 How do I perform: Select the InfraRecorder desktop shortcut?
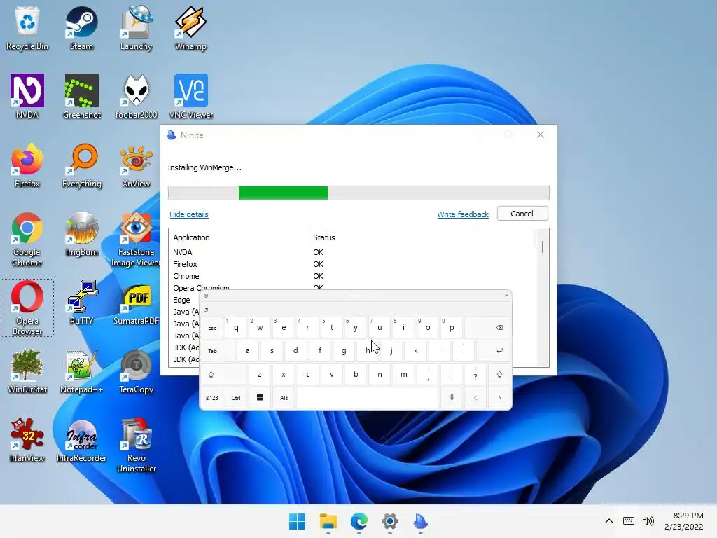pyautogui.click(x=81, y=440)
